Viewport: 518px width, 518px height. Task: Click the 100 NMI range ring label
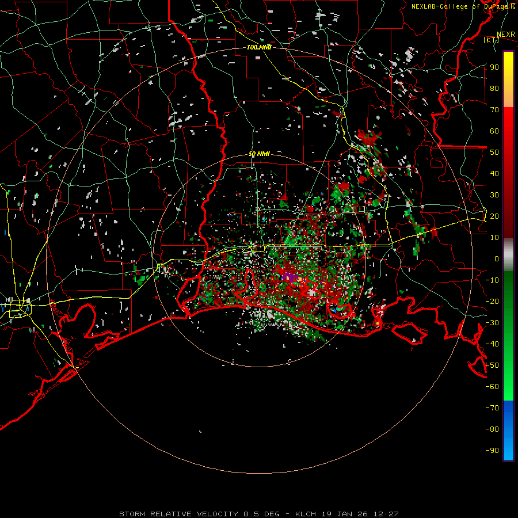click(x=259, y=47)
